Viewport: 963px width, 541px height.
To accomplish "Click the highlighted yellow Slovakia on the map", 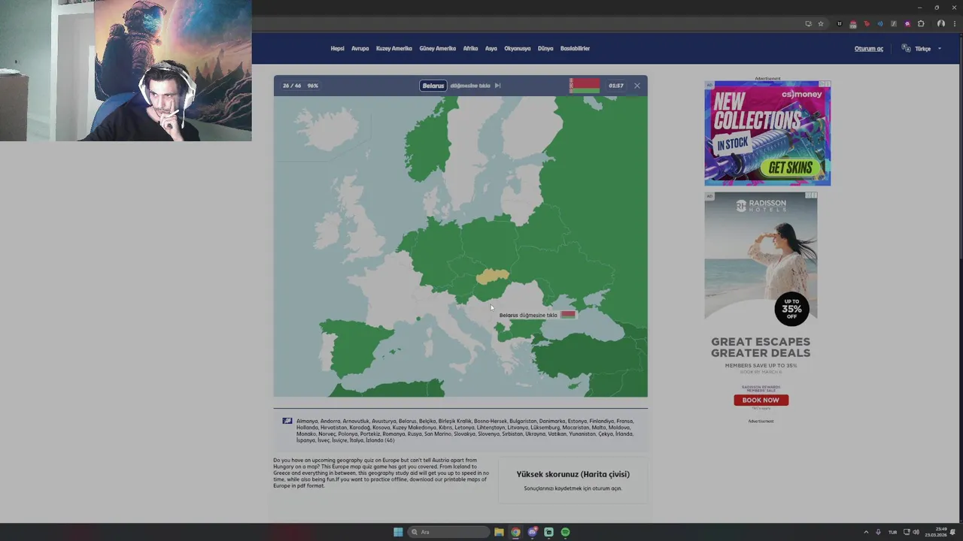I will (x=492, y=277).
